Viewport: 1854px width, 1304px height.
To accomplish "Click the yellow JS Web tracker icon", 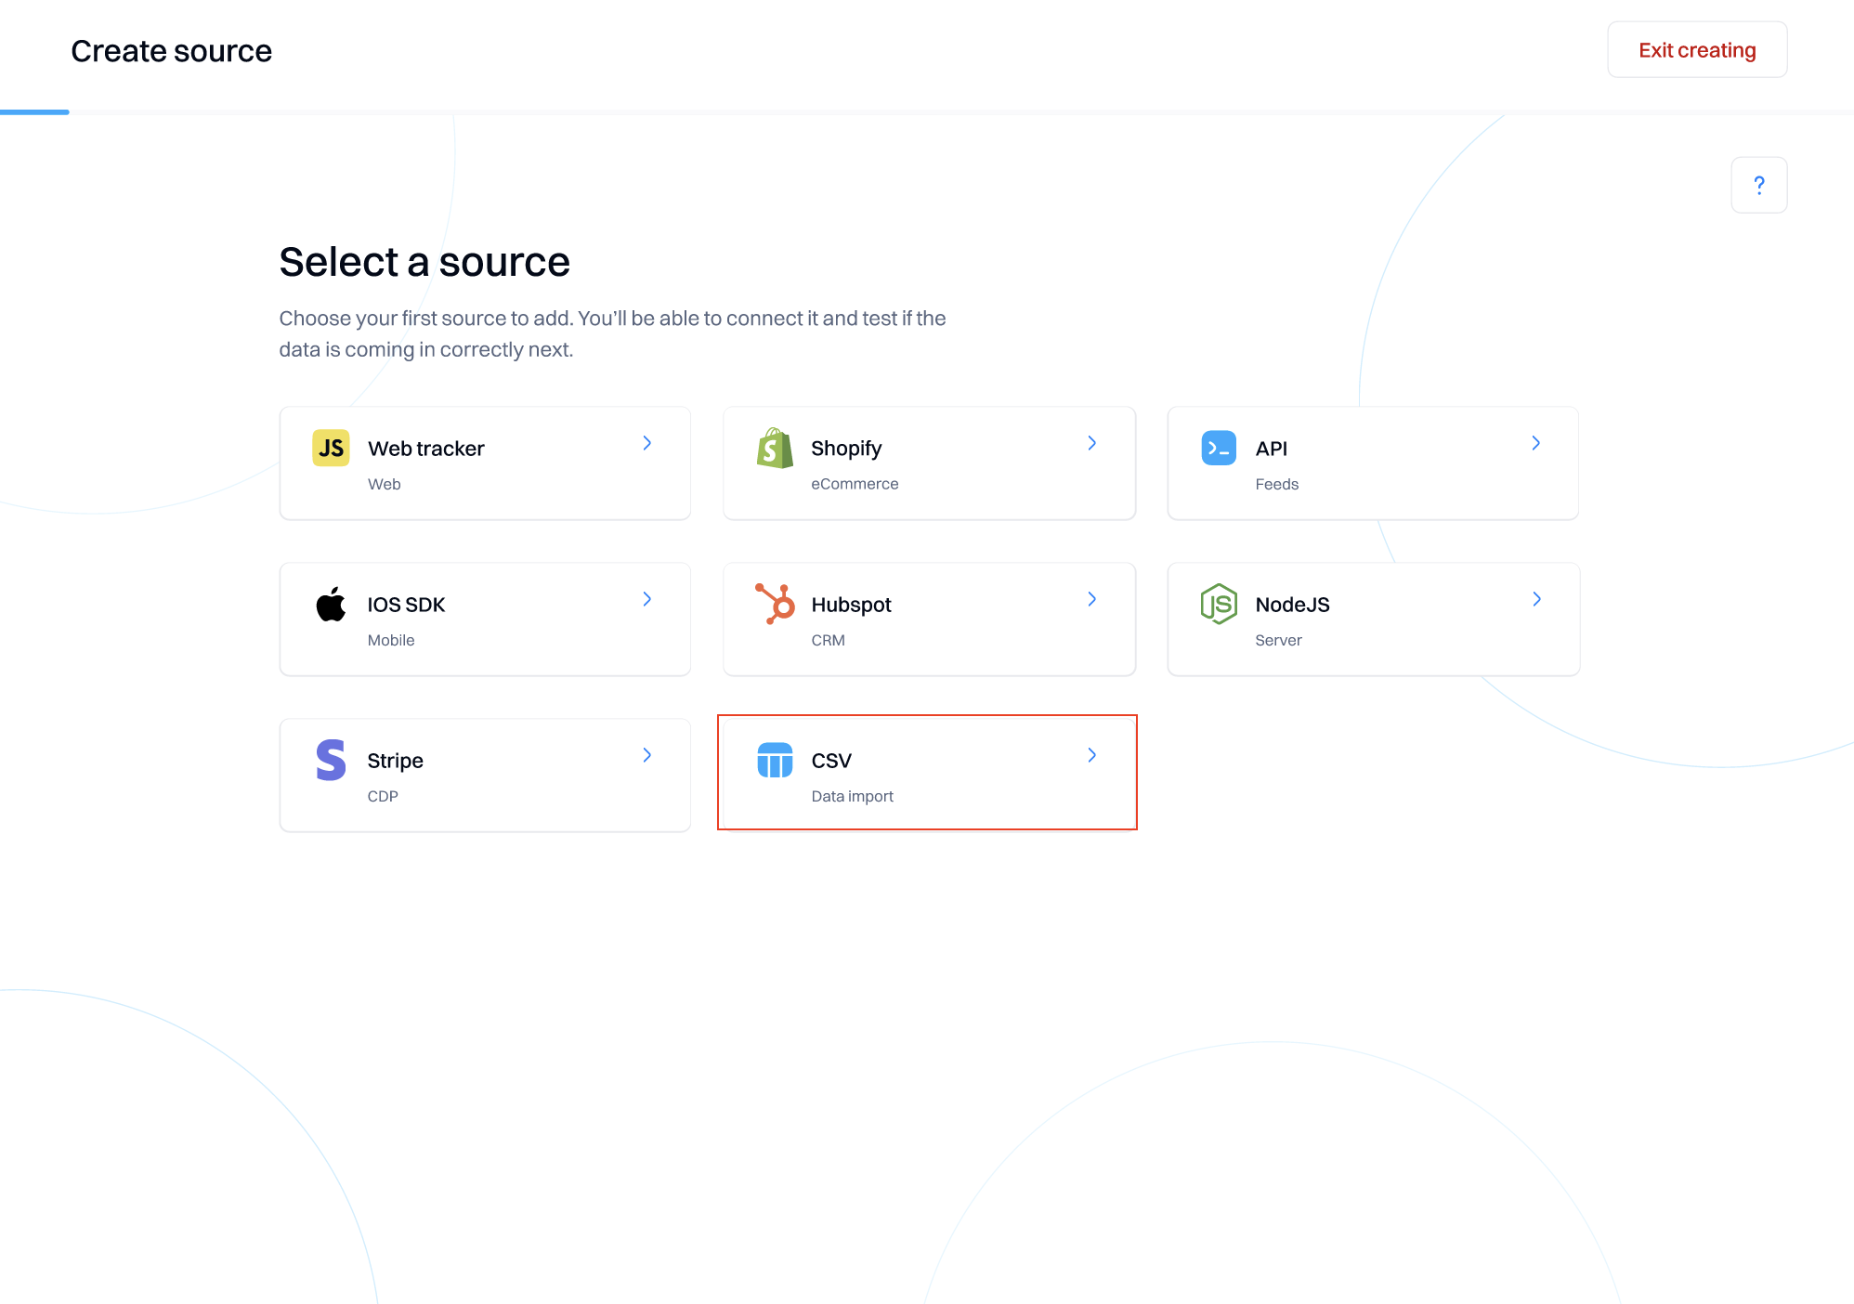I will [331, 448].
